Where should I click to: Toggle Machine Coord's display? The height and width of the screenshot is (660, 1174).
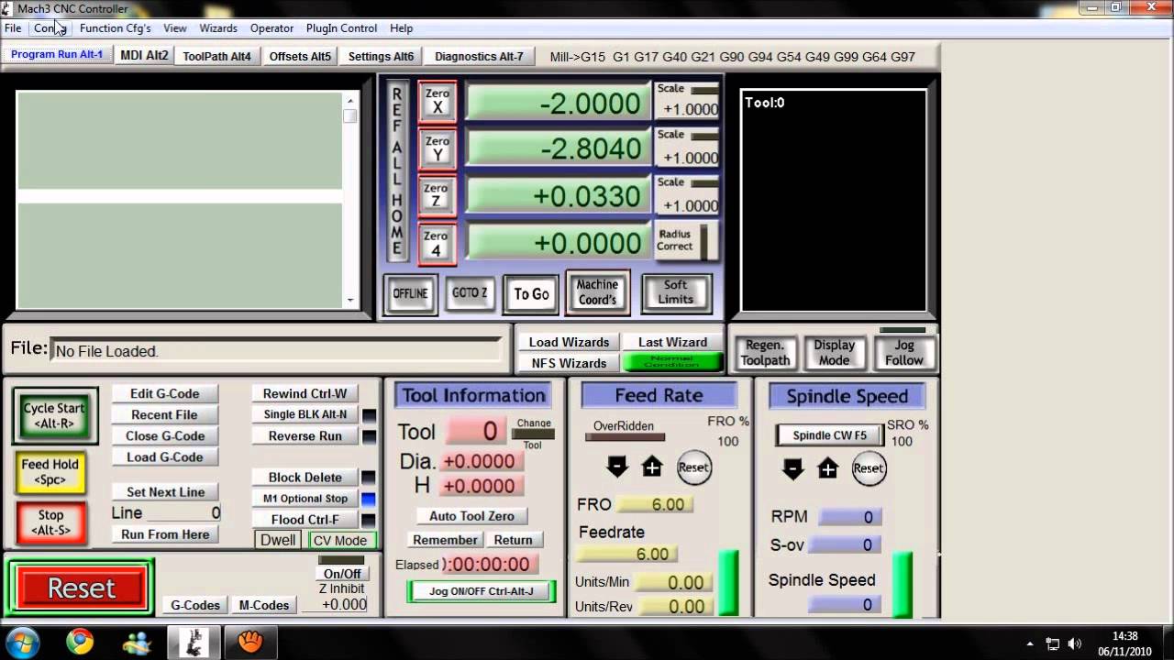(597, 292)
